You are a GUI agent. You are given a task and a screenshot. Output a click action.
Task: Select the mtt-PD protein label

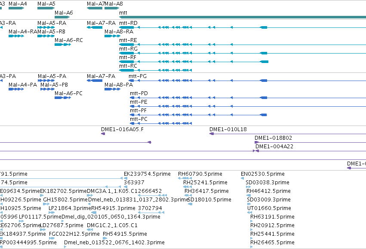(139, 93)
